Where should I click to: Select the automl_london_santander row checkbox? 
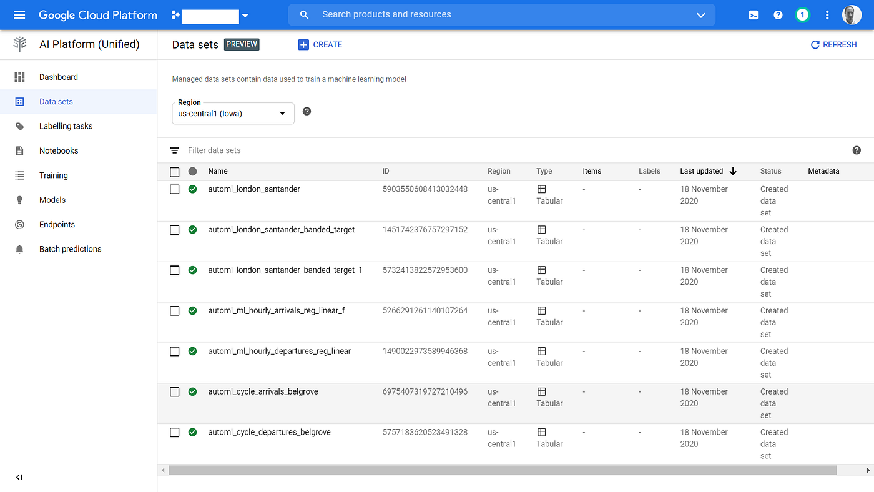[x=174, y=189]
